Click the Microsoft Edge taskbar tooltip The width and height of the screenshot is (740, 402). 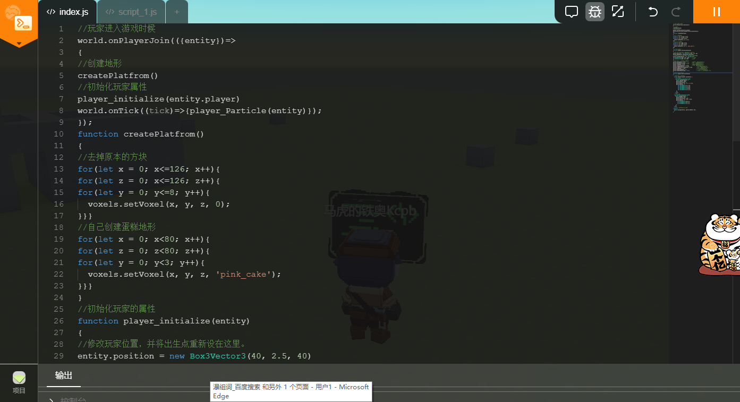point(291,391)
